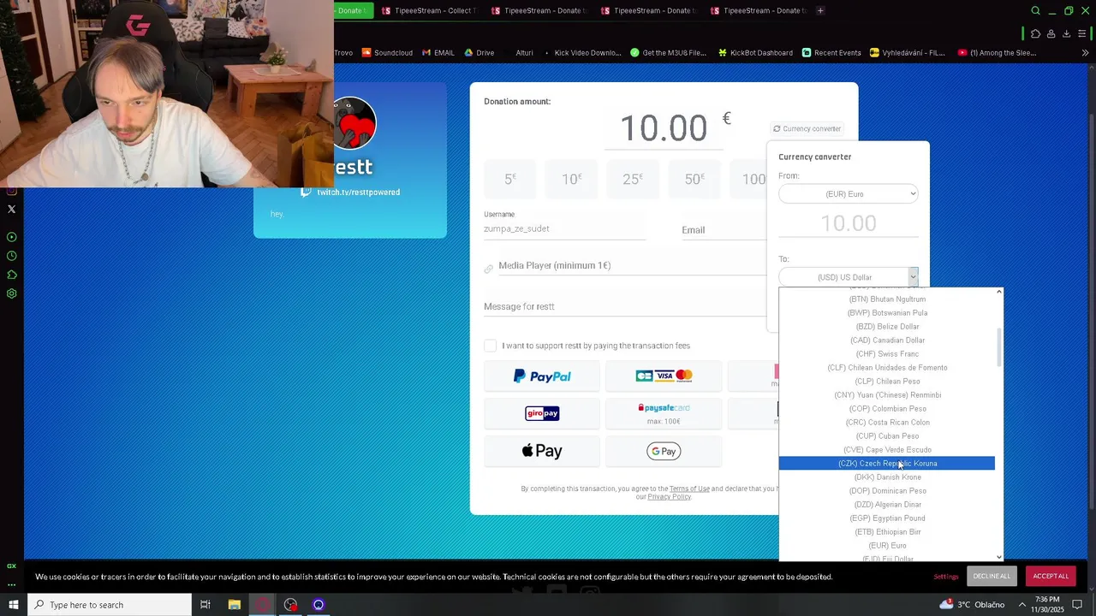
Task: Click the Media Player link field
Action: point(632,266)
